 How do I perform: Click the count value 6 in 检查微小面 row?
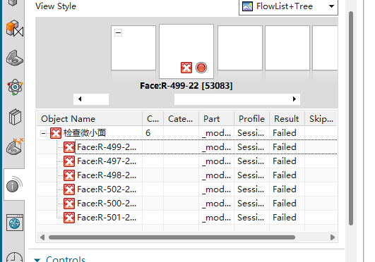[x=148, y=133]
